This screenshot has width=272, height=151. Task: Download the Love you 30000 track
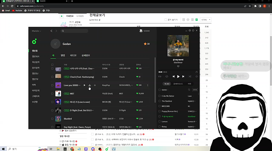(x=89, y=85)
